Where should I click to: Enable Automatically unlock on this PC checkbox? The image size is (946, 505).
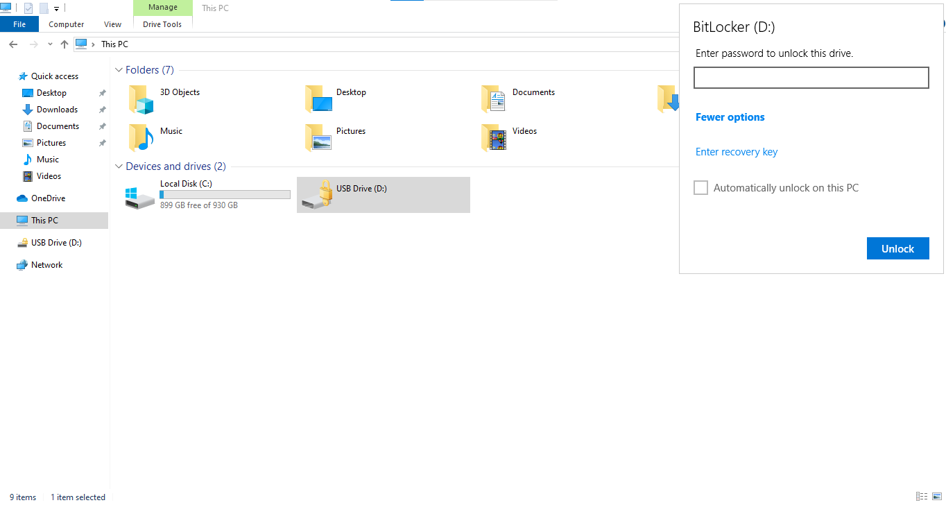[701, 188]
